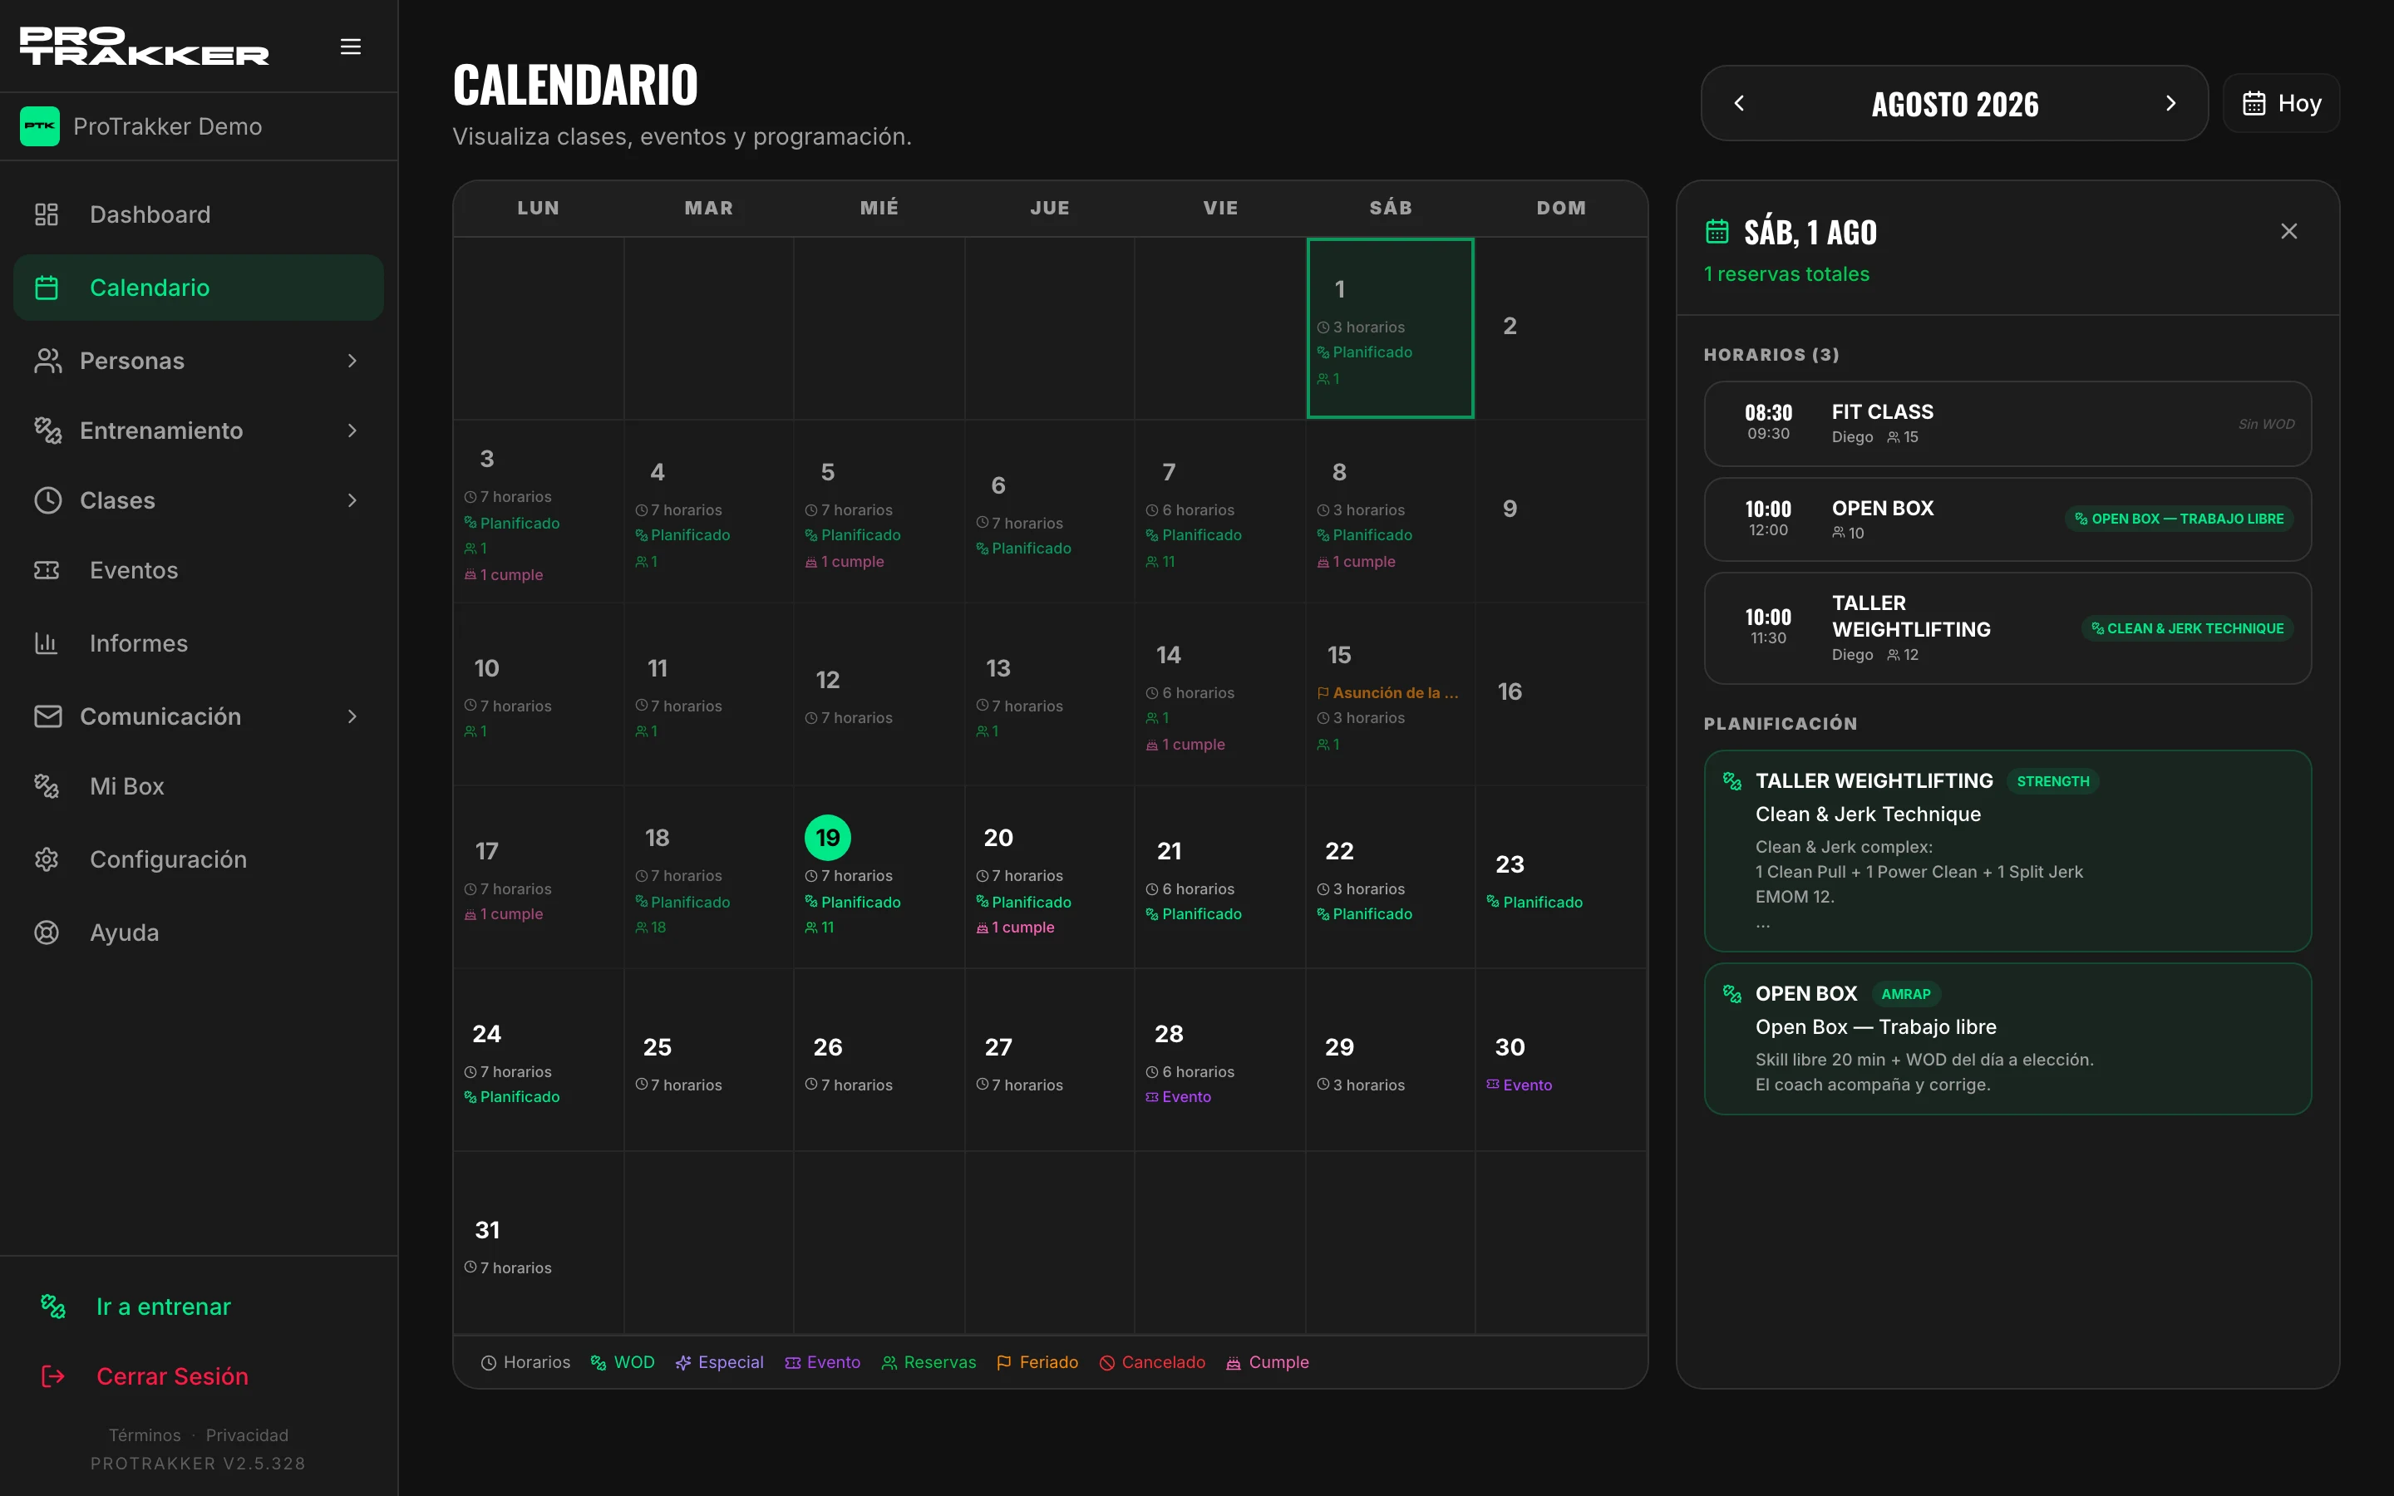Click the Cancelado legend entry

point(1152,1362)
